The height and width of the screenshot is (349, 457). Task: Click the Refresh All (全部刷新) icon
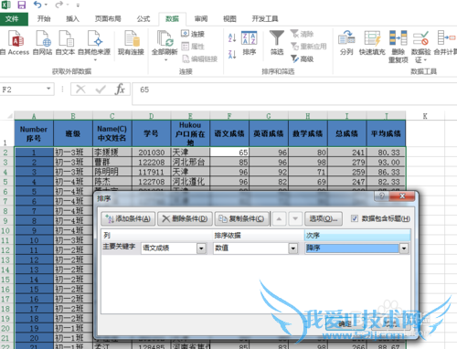(x=165, y=39)
